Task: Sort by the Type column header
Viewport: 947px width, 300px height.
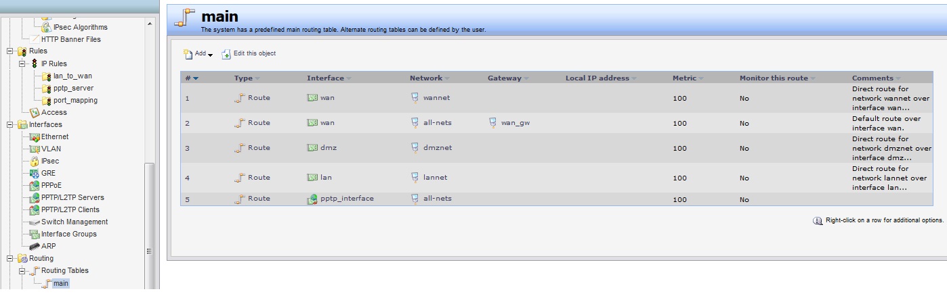Action: click(247, 78)
